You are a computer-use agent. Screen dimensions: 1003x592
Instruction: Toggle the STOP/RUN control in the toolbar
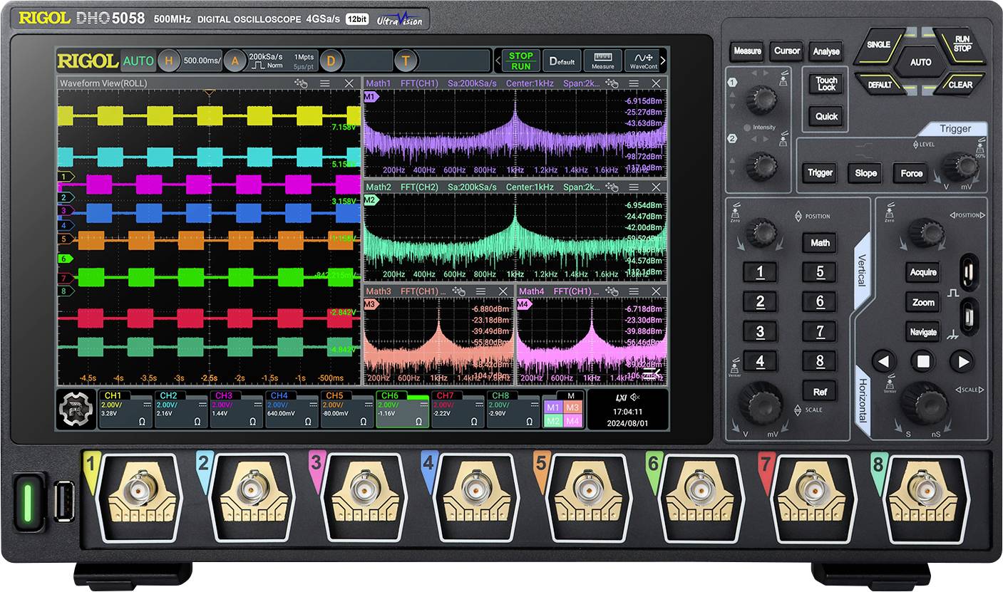point(520,61)
